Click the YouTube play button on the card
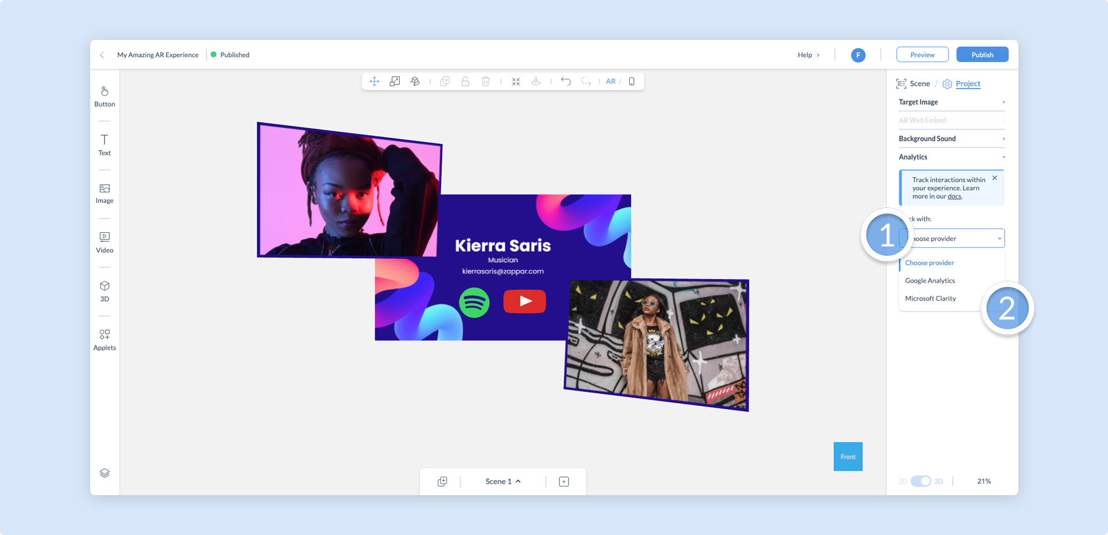1108x535 pixels. (x=525, y=302)
